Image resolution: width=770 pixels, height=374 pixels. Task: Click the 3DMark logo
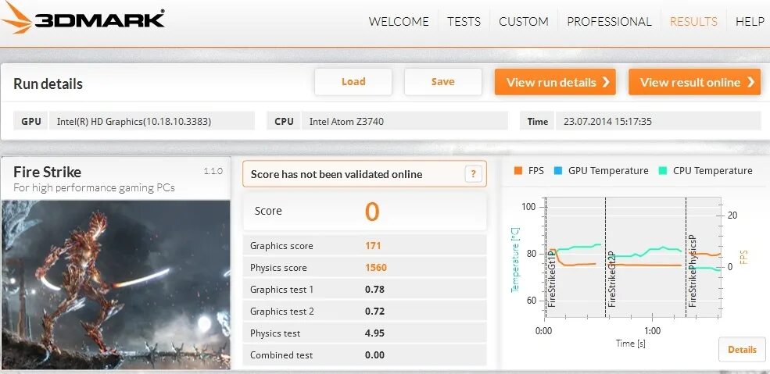click(83, 20)
